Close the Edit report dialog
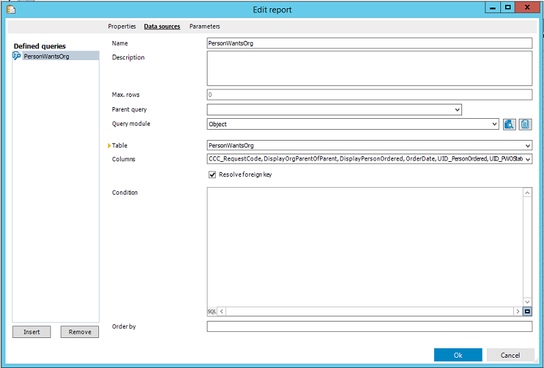This screenshot has height=368, width=544. pyautogui.click(x=528, y=8)
